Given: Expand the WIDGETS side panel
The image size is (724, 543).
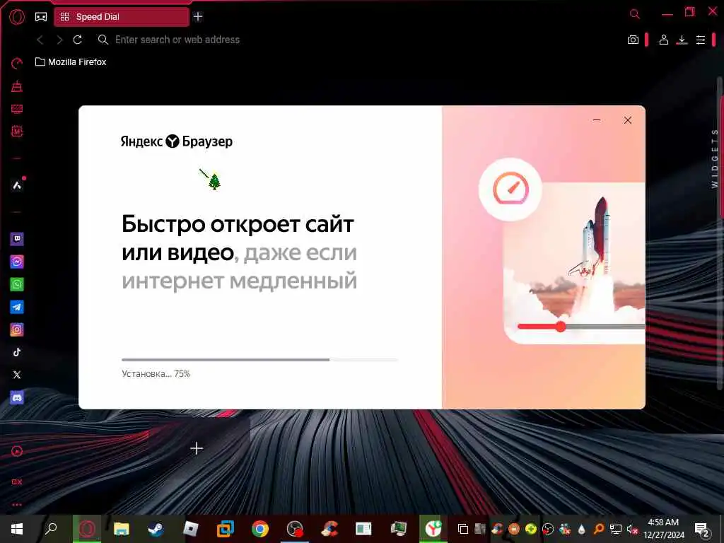Looking at the screenshot, I should point(715,158).
